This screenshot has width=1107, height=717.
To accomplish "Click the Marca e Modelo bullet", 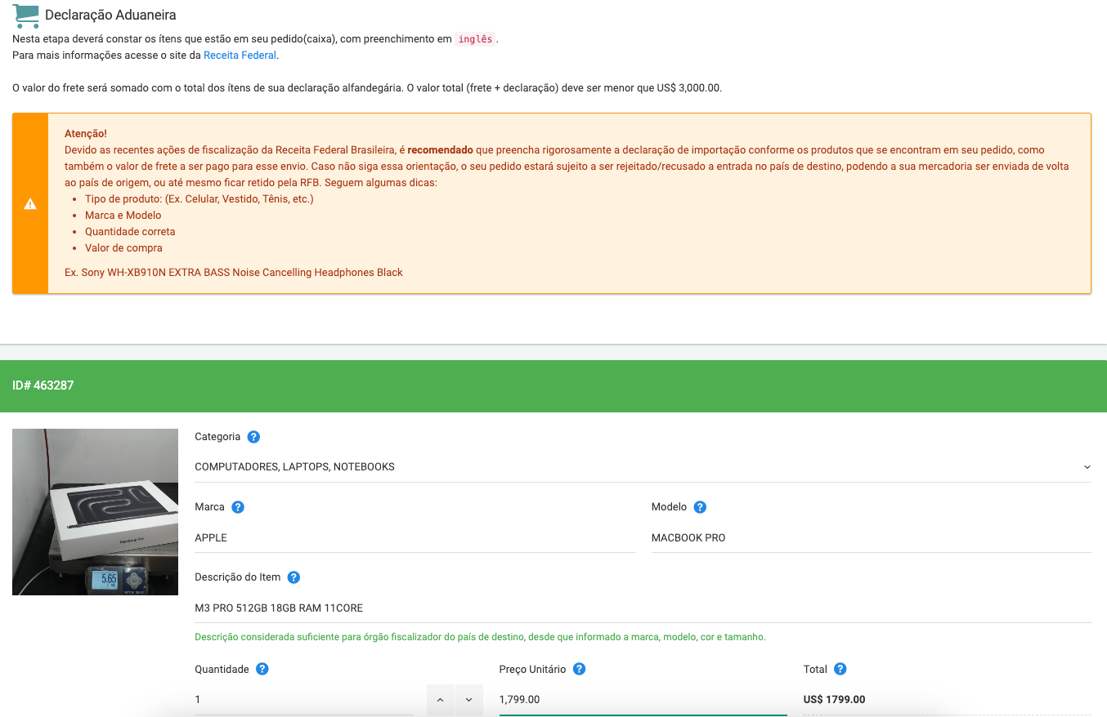I will [x=123, y=216].
